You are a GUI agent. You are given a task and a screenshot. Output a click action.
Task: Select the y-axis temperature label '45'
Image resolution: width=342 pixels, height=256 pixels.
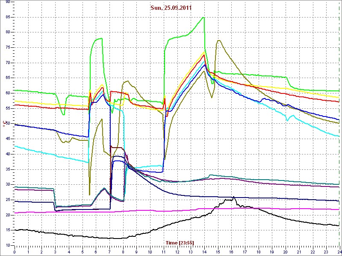click(7, 139)
